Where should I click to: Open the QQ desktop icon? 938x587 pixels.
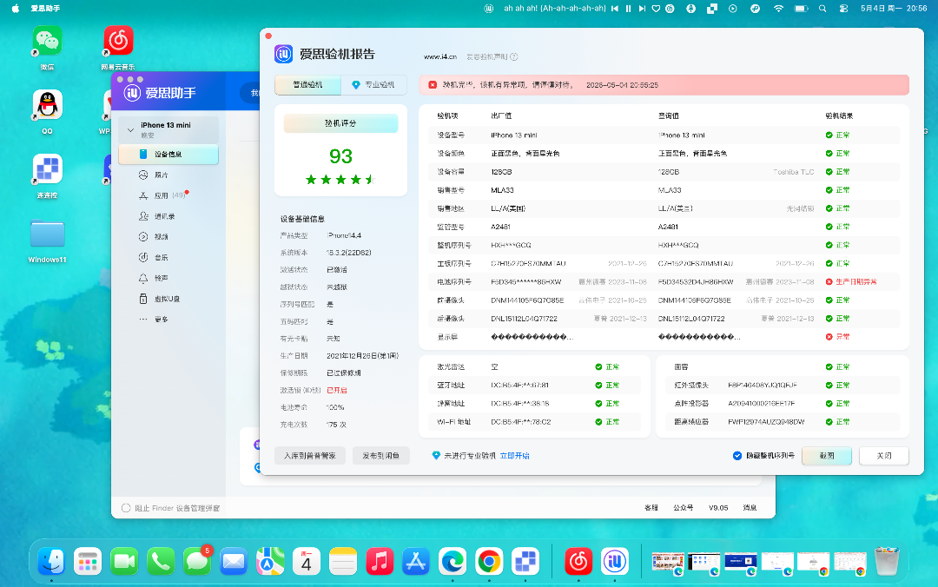(47, 105)
